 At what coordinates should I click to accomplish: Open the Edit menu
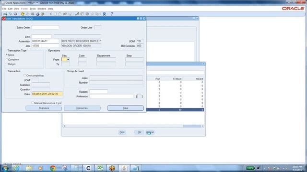[x=10, y=9]
